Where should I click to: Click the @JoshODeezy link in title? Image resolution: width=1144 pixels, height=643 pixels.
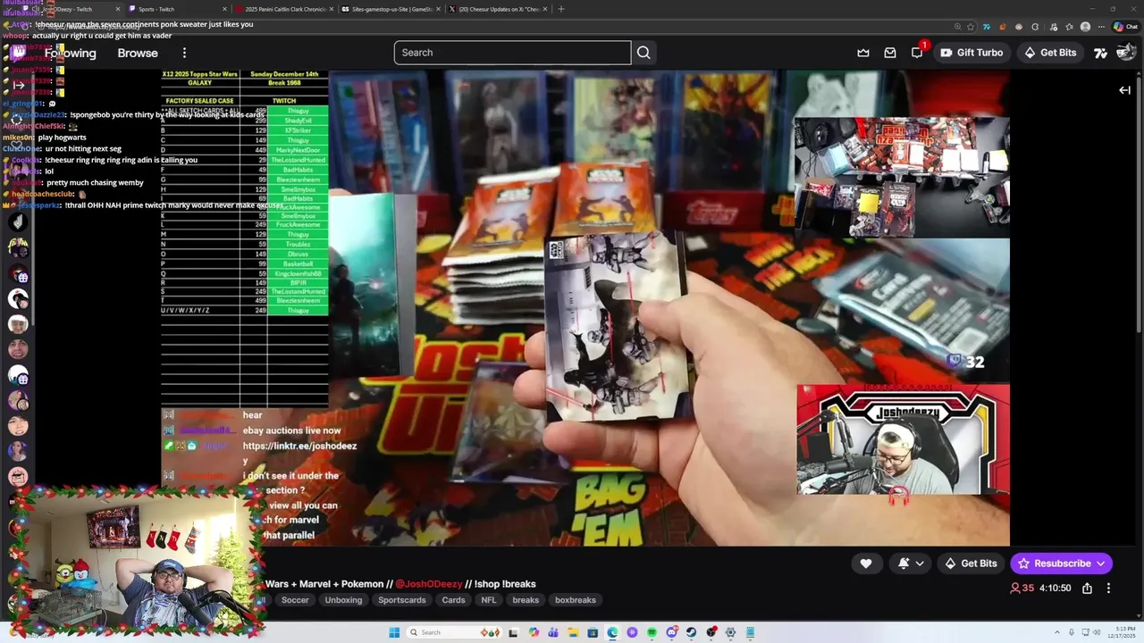429,584
